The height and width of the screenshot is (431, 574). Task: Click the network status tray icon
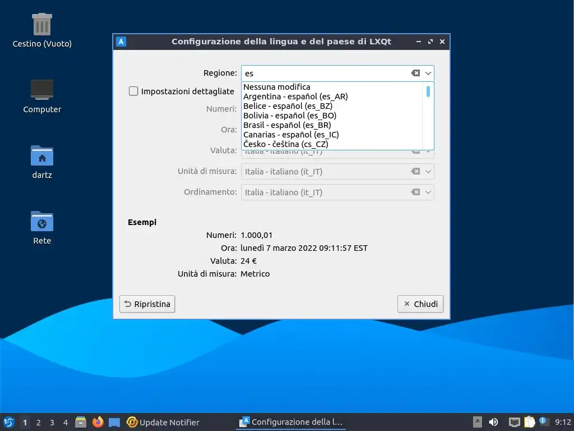[515, 422]
